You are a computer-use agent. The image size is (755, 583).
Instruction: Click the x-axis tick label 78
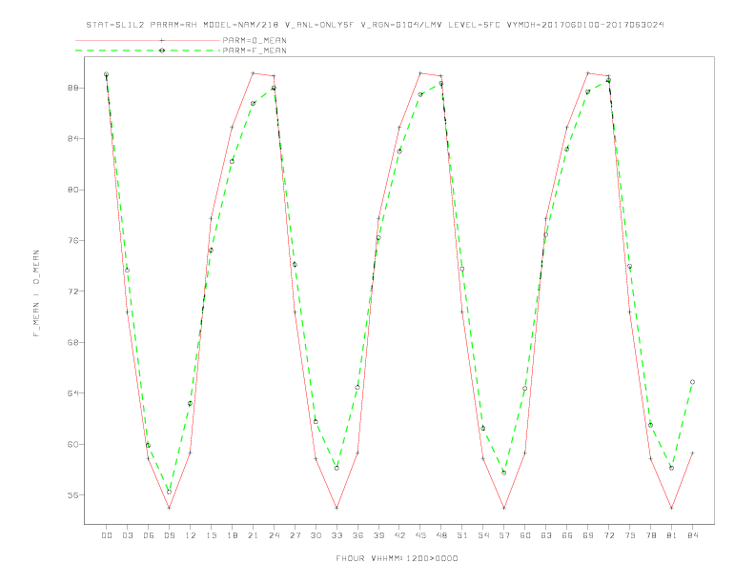coord(651,535)
